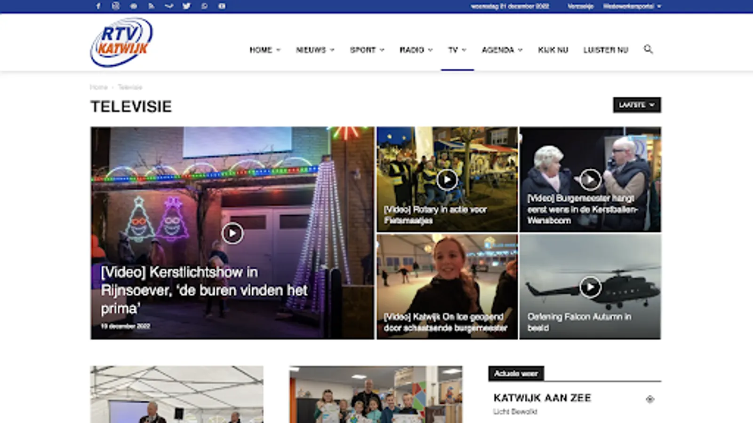
Task: Play the Oefening Falcon Autumn video
Action: [590, 287]
